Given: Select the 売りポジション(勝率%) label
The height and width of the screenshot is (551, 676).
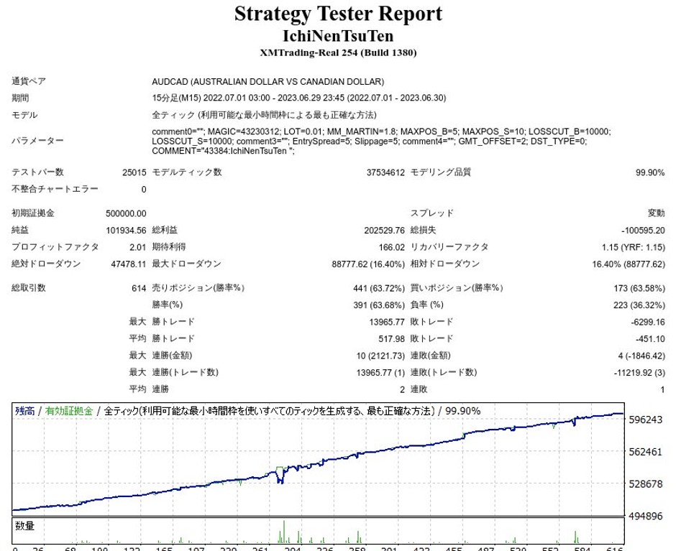Looking at the screenshot, I should tap(198, 288).
